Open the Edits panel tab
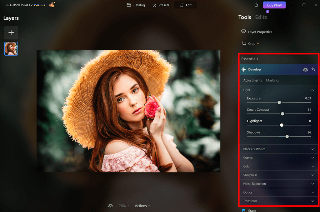Screen dimensions: 320x212 click(x=261, y=17)
